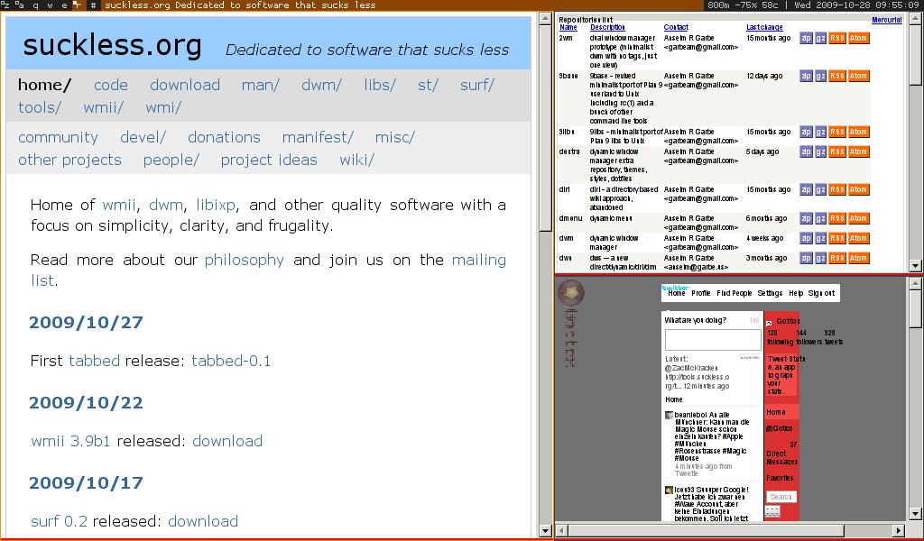The height and width of the screenshot is (541, 924).
Task: Select the 'q' tag in dwm bar
Action: point(36,5)
